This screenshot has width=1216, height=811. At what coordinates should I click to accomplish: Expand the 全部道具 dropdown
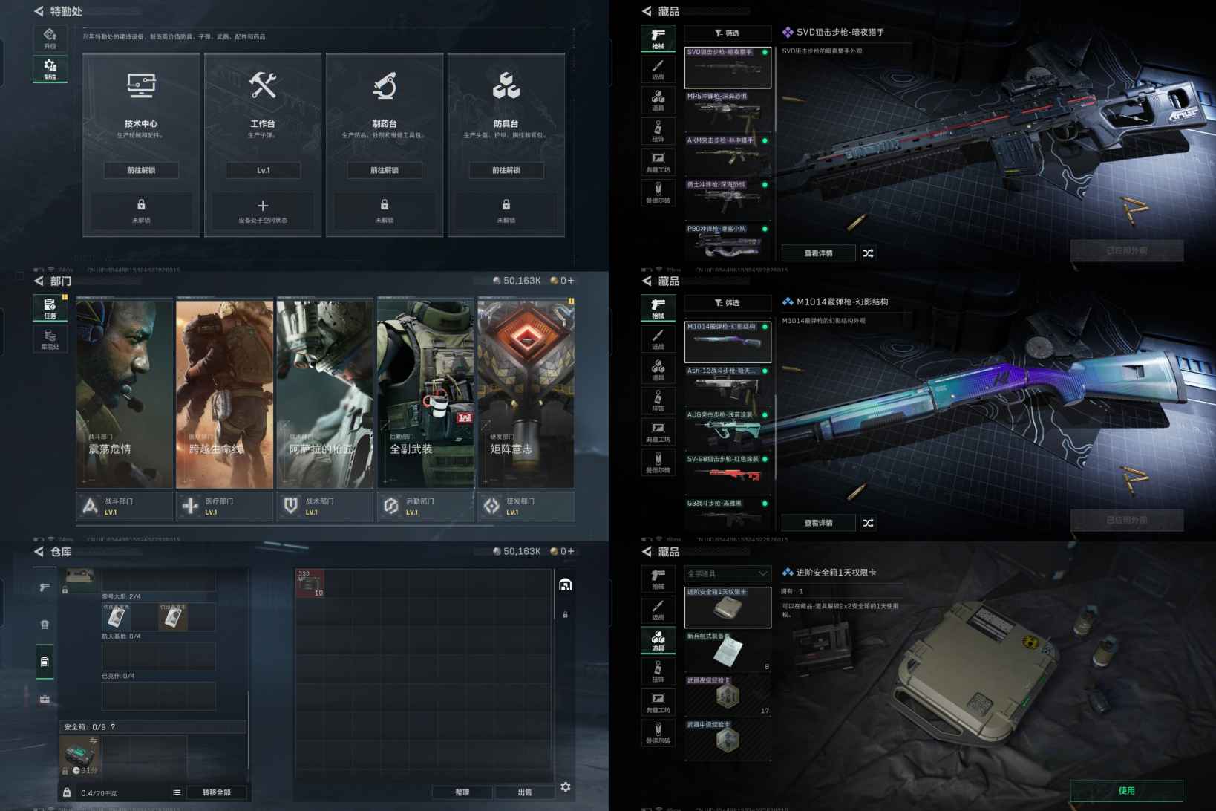click(728, 573)
